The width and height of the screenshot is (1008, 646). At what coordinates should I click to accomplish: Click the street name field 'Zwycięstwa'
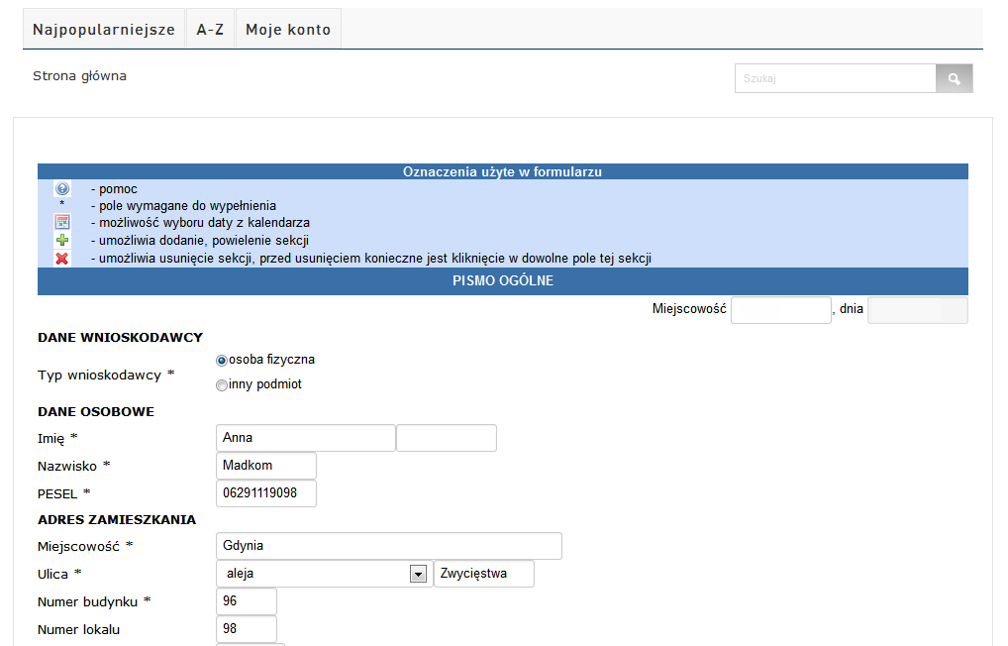coord(484,574)
